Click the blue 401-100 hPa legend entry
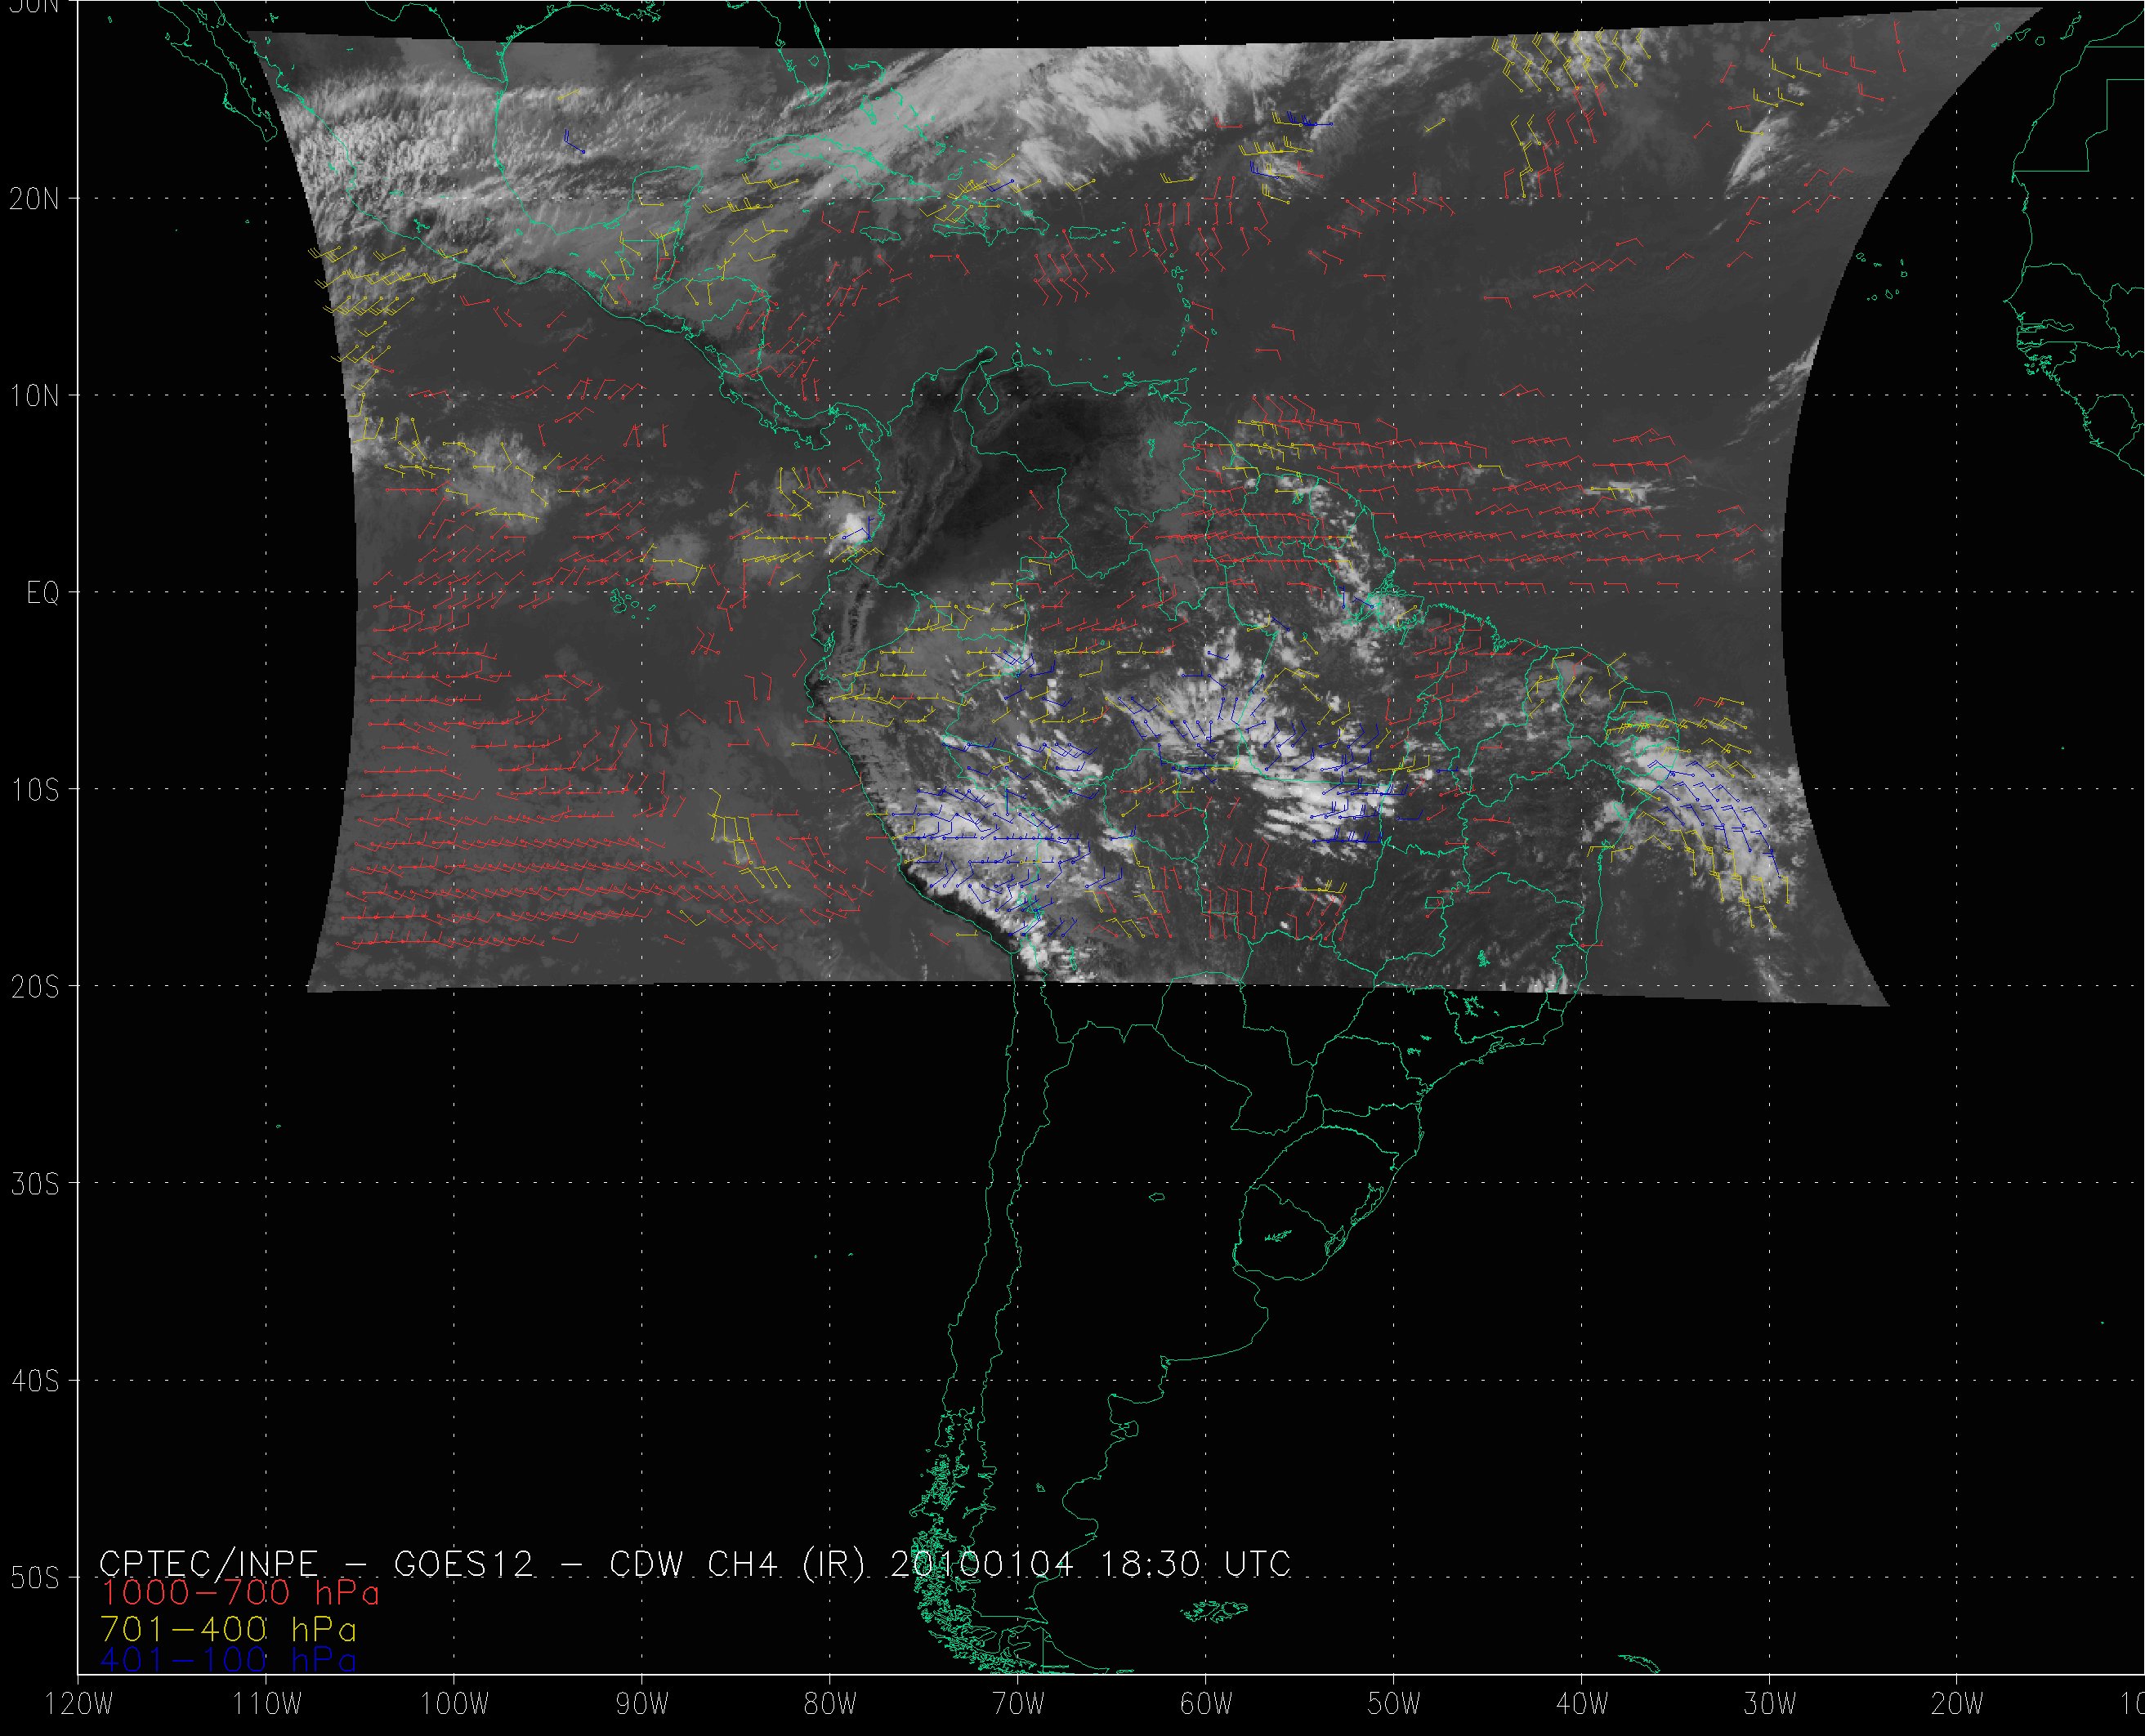The width and height of the screenshot is (2145, 1736). point(228,1660)
